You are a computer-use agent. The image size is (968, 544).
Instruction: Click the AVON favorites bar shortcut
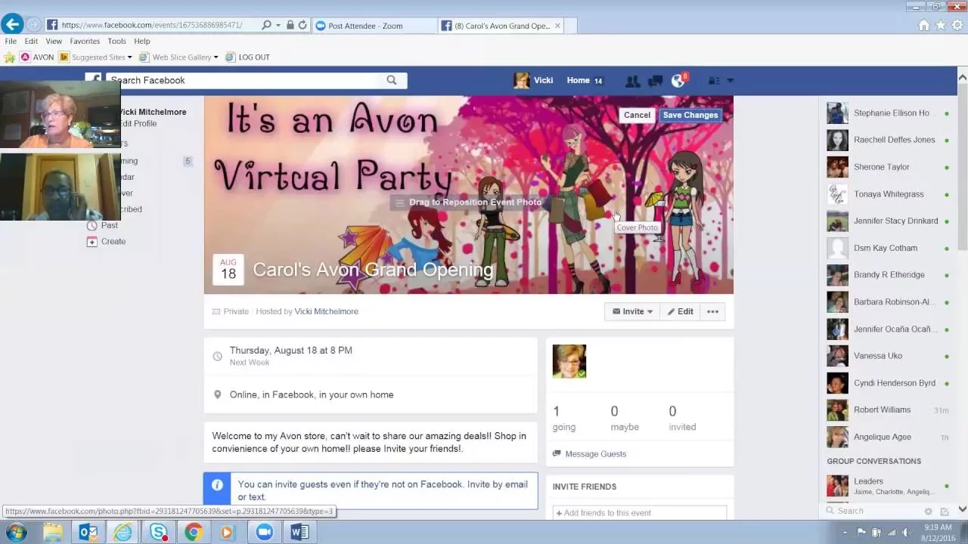(x=37, y=57)
